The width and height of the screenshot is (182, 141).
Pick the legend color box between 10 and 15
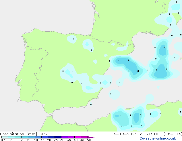[38, 137]
